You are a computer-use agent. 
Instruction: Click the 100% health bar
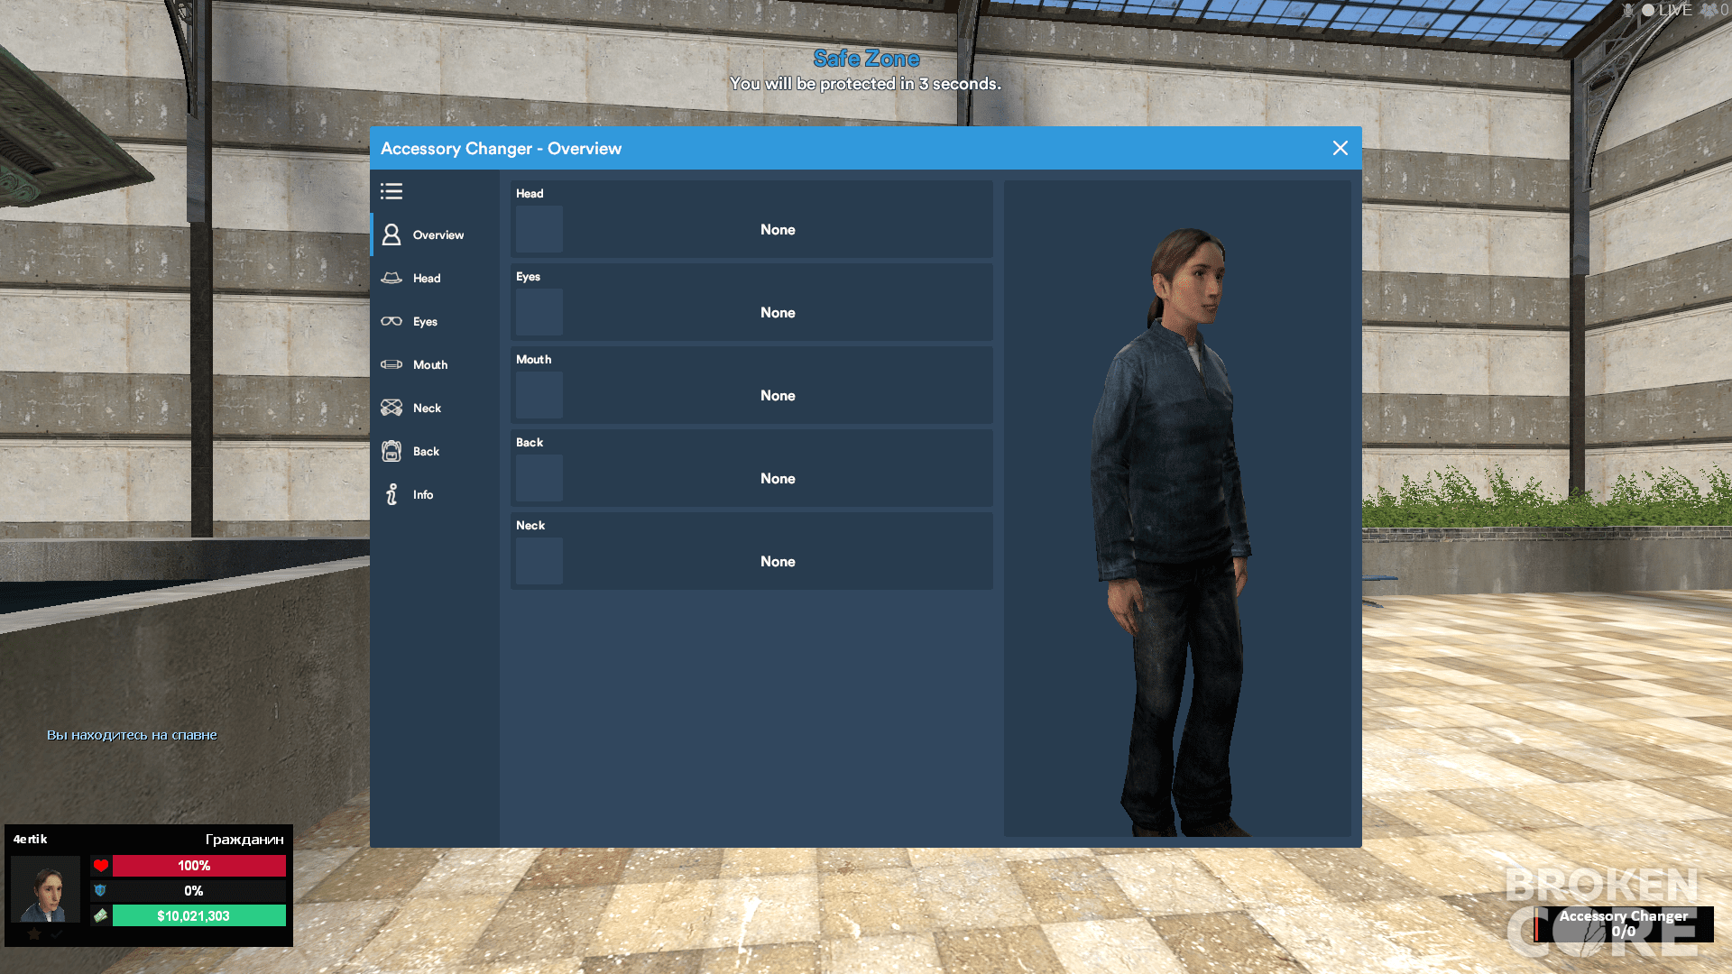(199, 866)
